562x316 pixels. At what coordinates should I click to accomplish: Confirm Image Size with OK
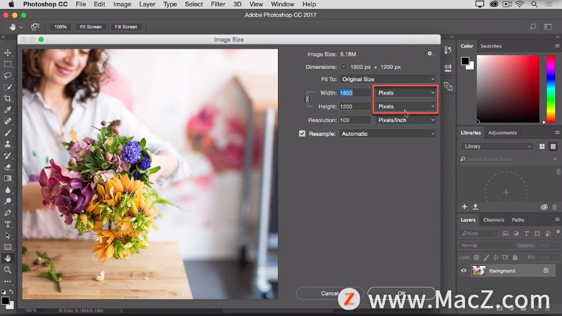401,293
